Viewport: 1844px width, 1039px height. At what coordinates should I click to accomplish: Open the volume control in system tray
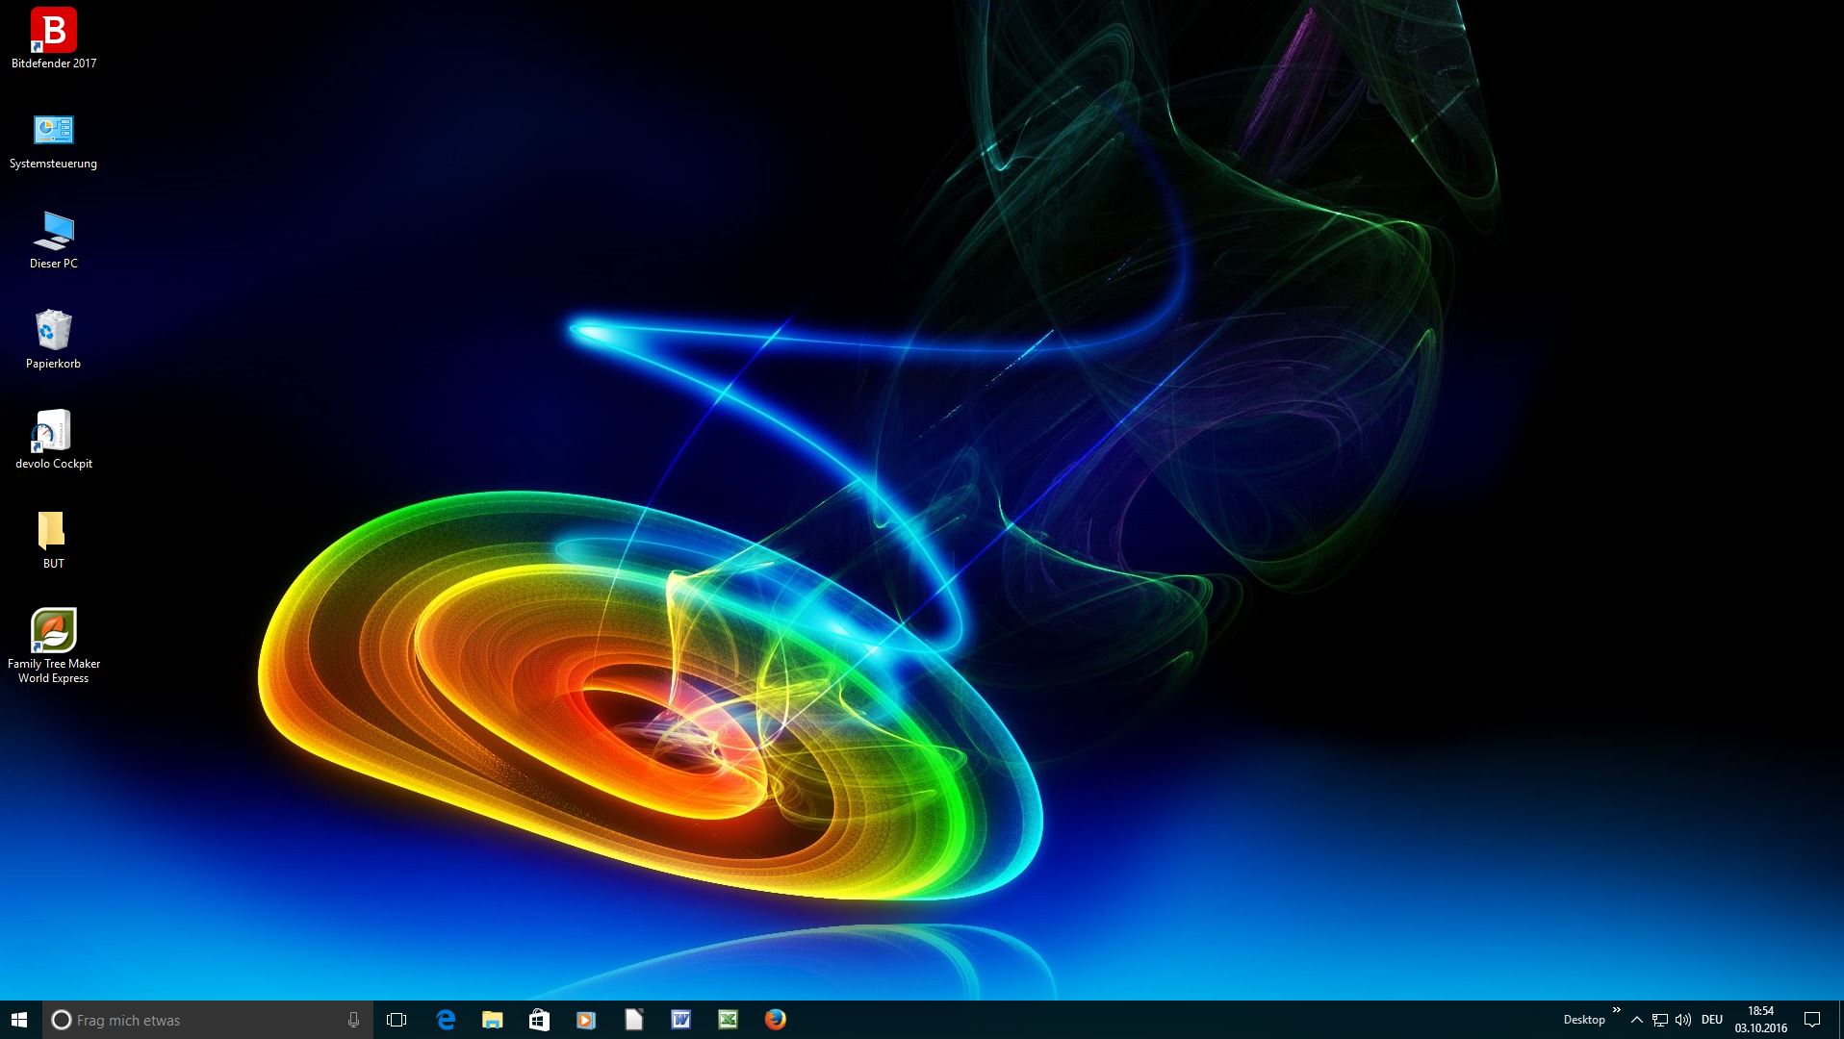(x=1683, y=1020)
